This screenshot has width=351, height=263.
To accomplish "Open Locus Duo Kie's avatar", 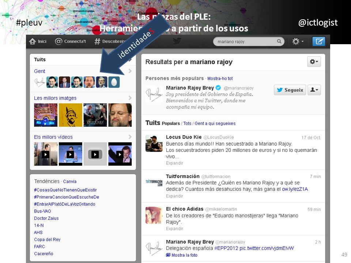I will coord(154,143).
